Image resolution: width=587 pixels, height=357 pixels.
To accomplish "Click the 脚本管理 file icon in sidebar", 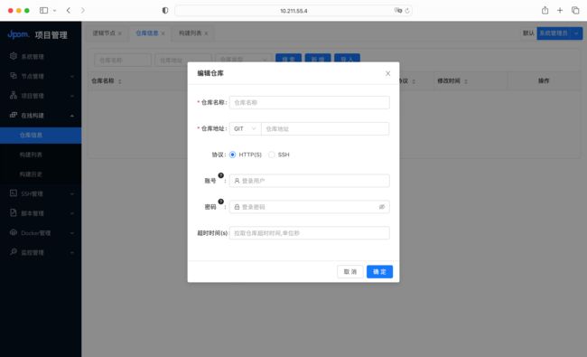I will point(14,212).
